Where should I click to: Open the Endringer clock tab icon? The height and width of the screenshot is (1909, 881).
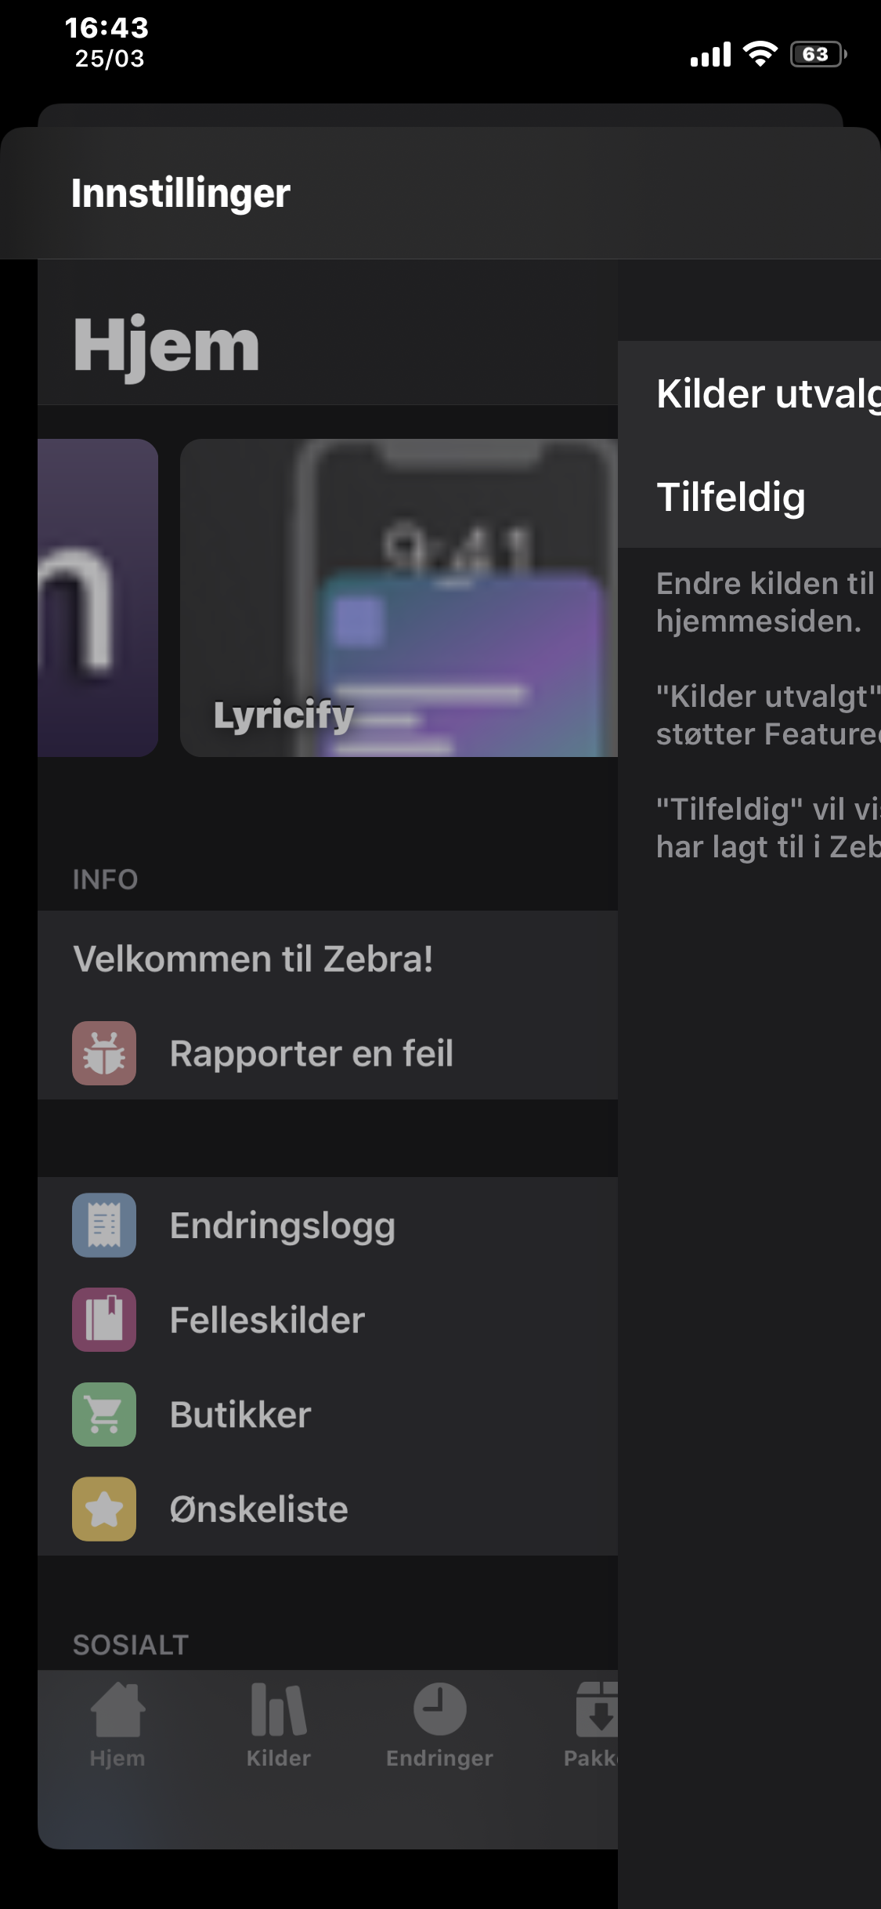coord(439,1709)
